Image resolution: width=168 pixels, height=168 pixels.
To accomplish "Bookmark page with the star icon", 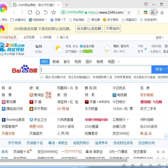I will pos(54,12).
